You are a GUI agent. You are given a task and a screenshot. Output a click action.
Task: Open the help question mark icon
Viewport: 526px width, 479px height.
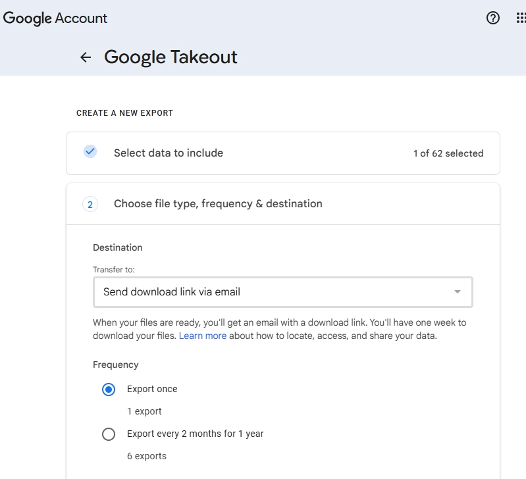tap(493, 18)
